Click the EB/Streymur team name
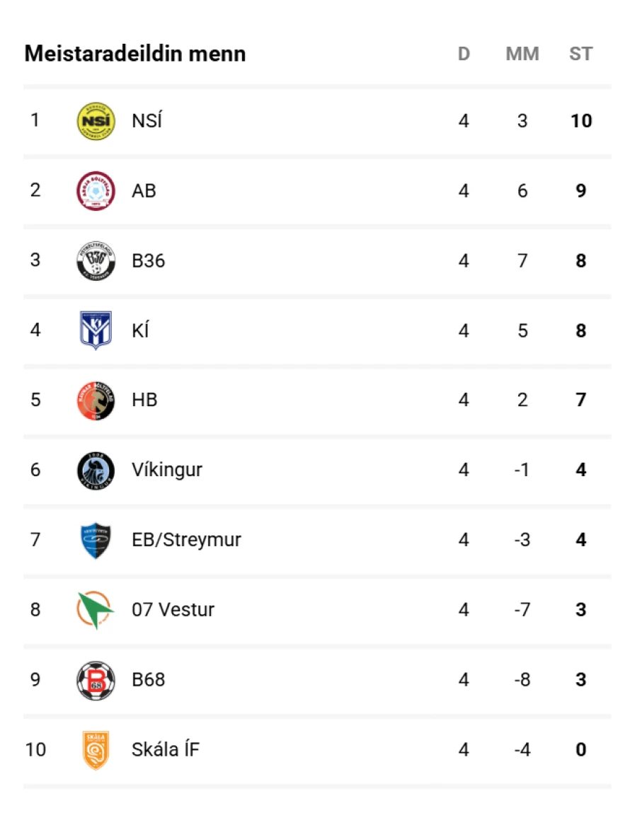Screen dimensions: 630x830 pos(186,541)
